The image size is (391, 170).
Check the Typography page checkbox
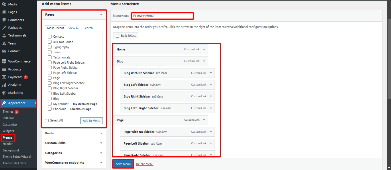[50, 47]
